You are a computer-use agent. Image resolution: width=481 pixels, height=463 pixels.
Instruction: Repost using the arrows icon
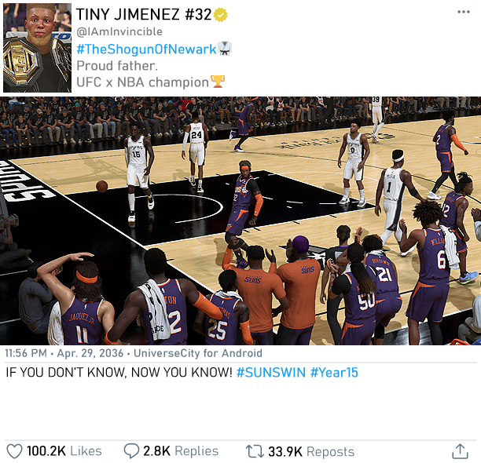[255, 451]
